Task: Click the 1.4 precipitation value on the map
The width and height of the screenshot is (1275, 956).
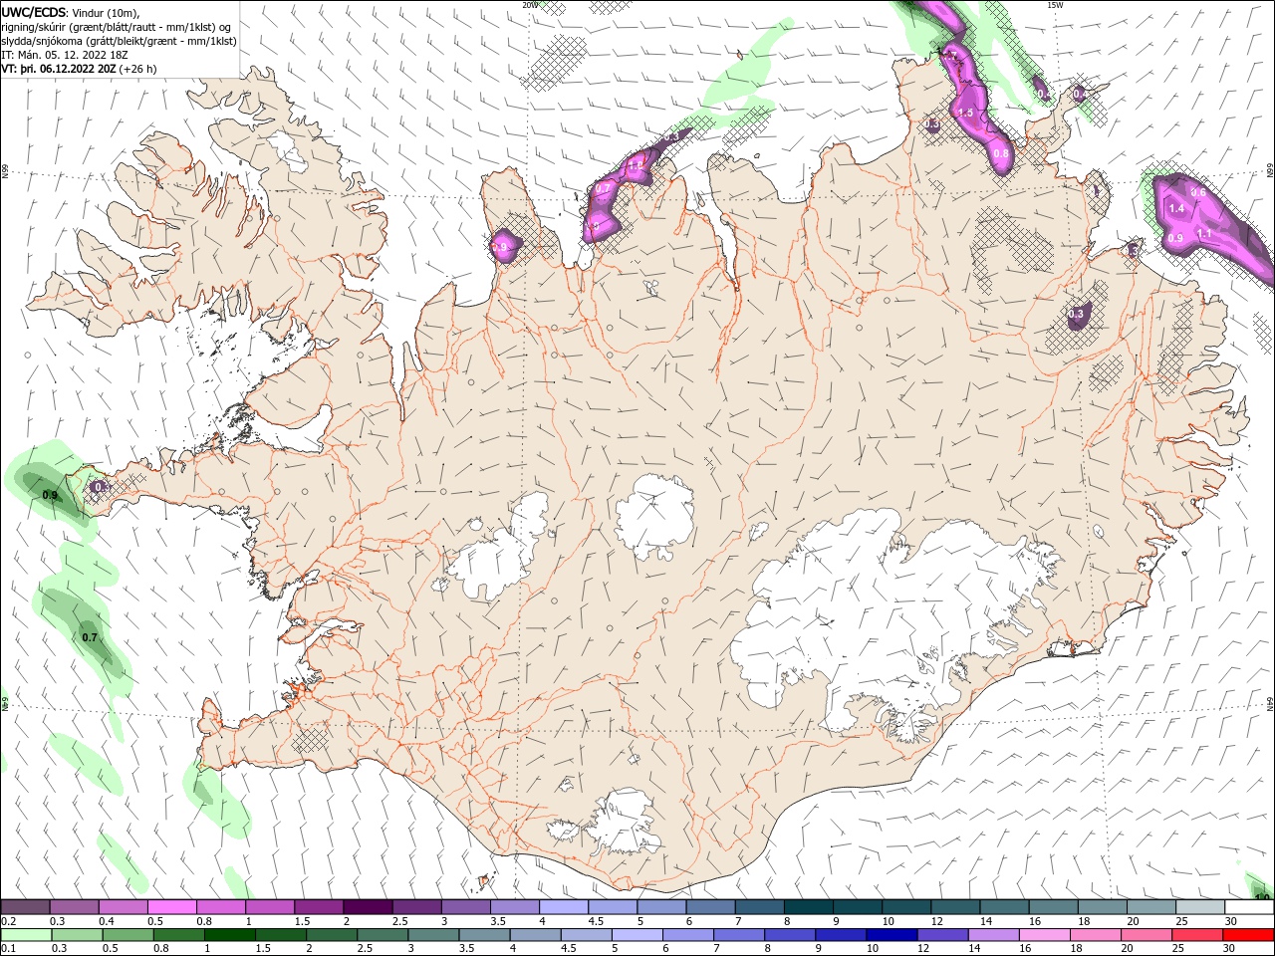Action: click(x=1176, y=208)
